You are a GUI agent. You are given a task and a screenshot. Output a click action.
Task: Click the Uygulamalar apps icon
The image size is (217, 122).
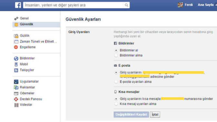point(16,82)
